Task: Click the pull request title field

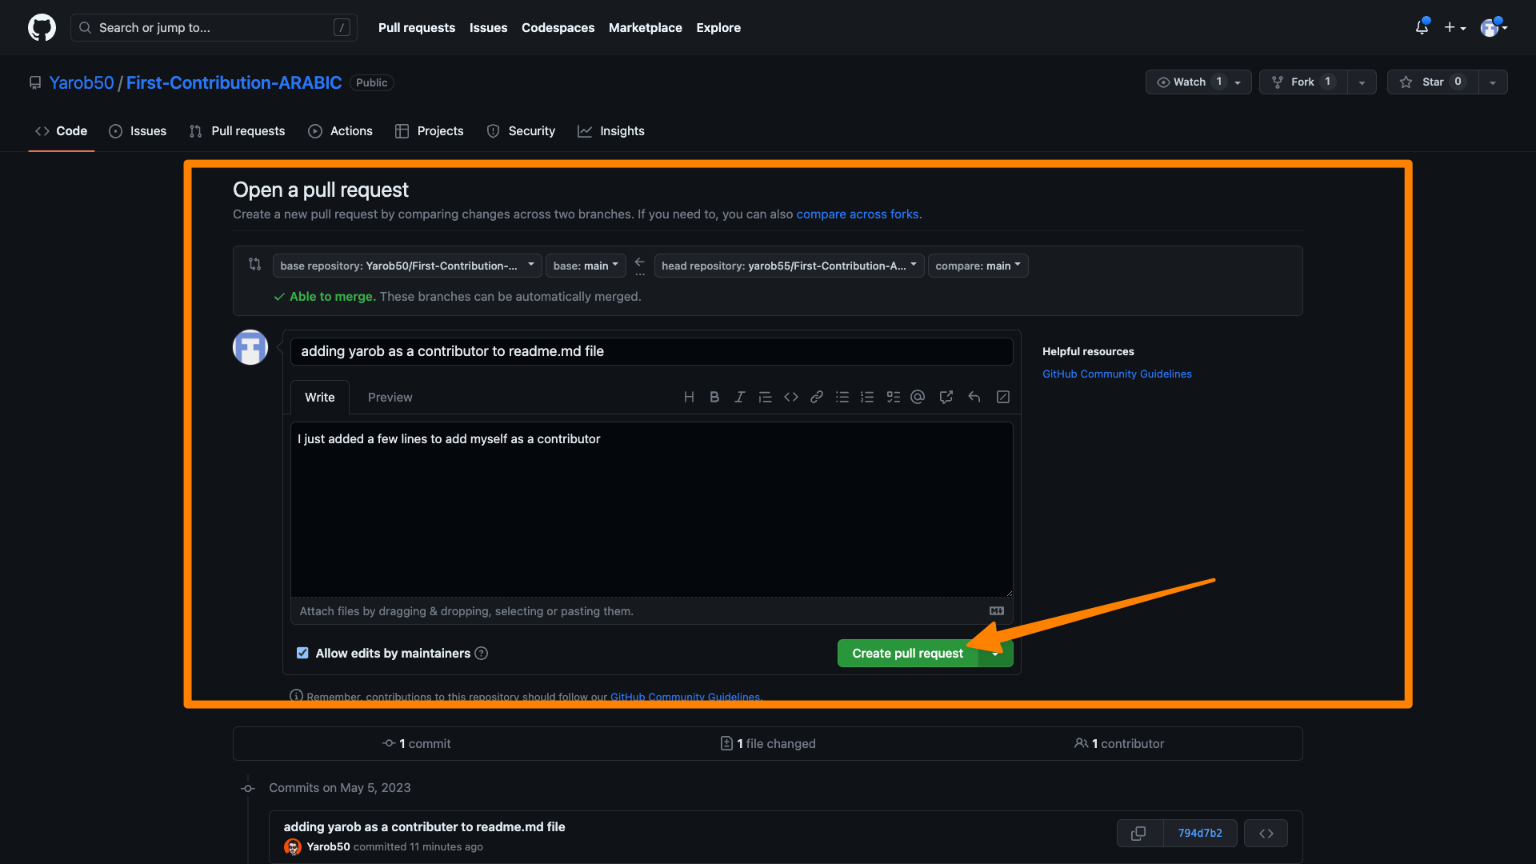Action: (x=651, y=351)
